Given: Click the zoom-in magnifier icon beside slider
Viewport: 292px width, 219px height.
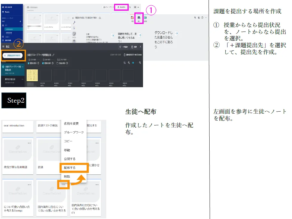Looking at the screenshot, I should click(x=140, y=63).
